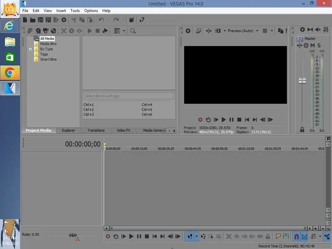Click the Open project folder icon
332x249 pixels.
pyautogui.click(x=33, y=20)
